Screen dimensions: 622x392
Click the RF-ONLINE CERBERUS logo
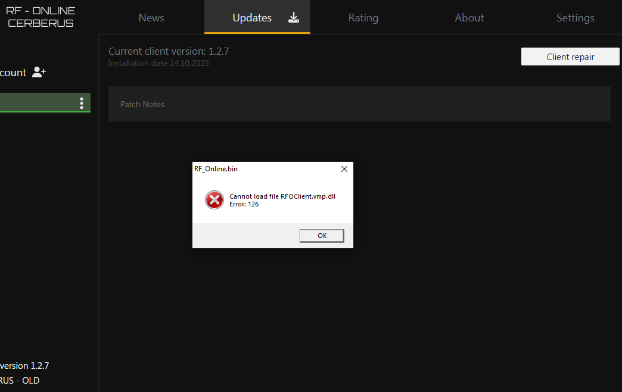pyautogui.click(x=40, y=16)
